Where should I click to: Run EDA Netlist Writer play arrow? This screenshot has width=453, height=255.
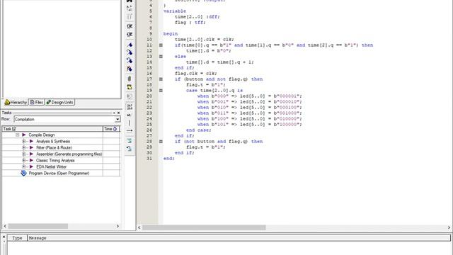pos(31,166)
